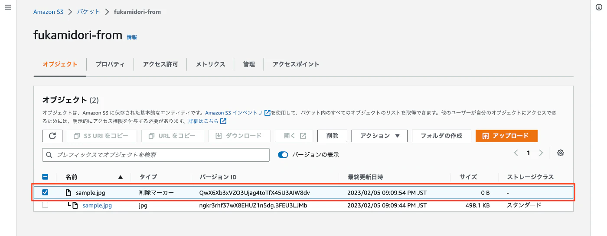607x236 pixels.
Task: Click the 開く button
Action: point(294,136)
